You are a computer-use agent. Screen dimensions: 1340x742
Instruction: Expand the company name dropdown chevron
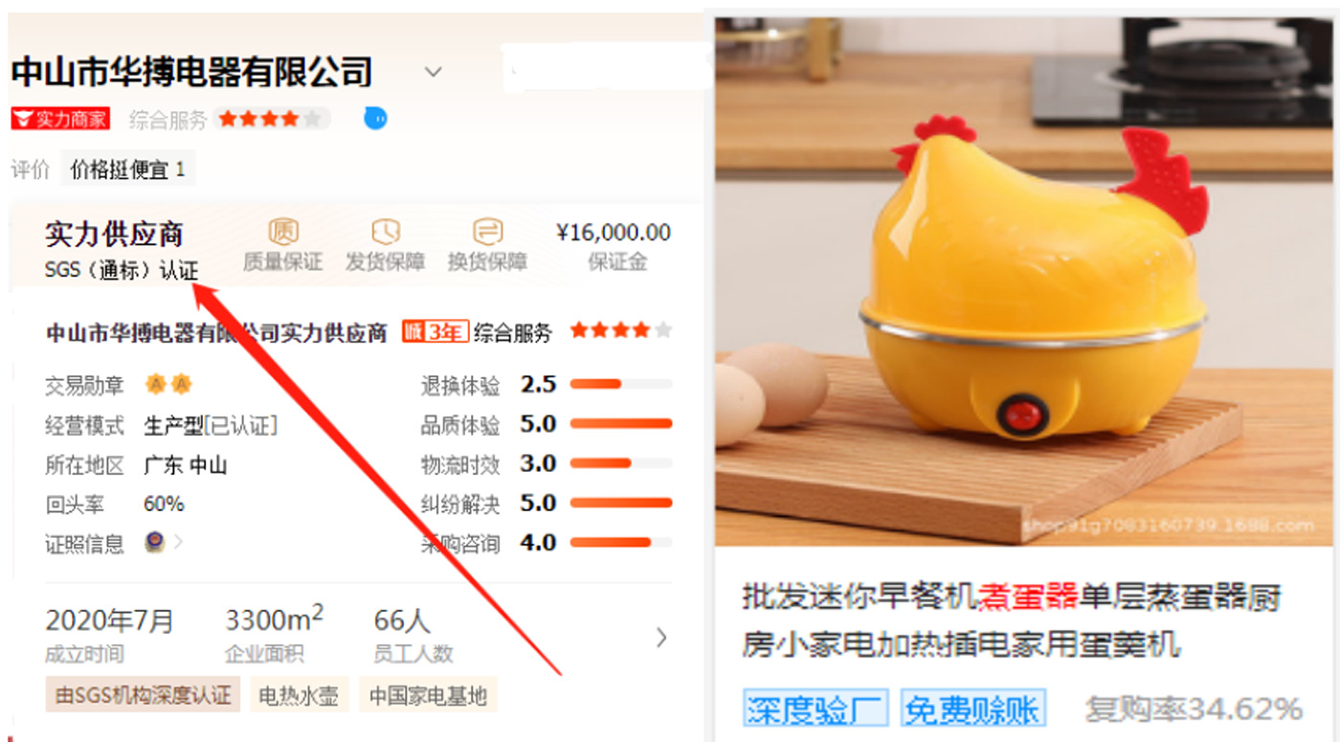(x=434, y=72)
